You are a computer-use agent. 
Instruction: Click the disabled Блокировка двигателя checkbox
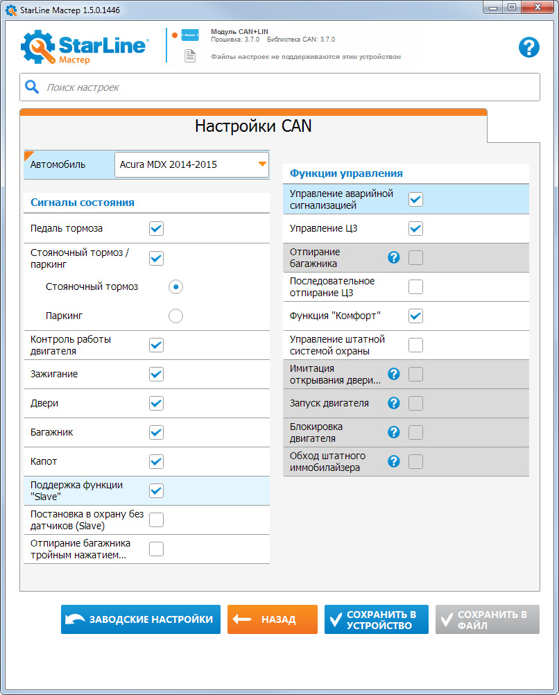coord(416,432)
